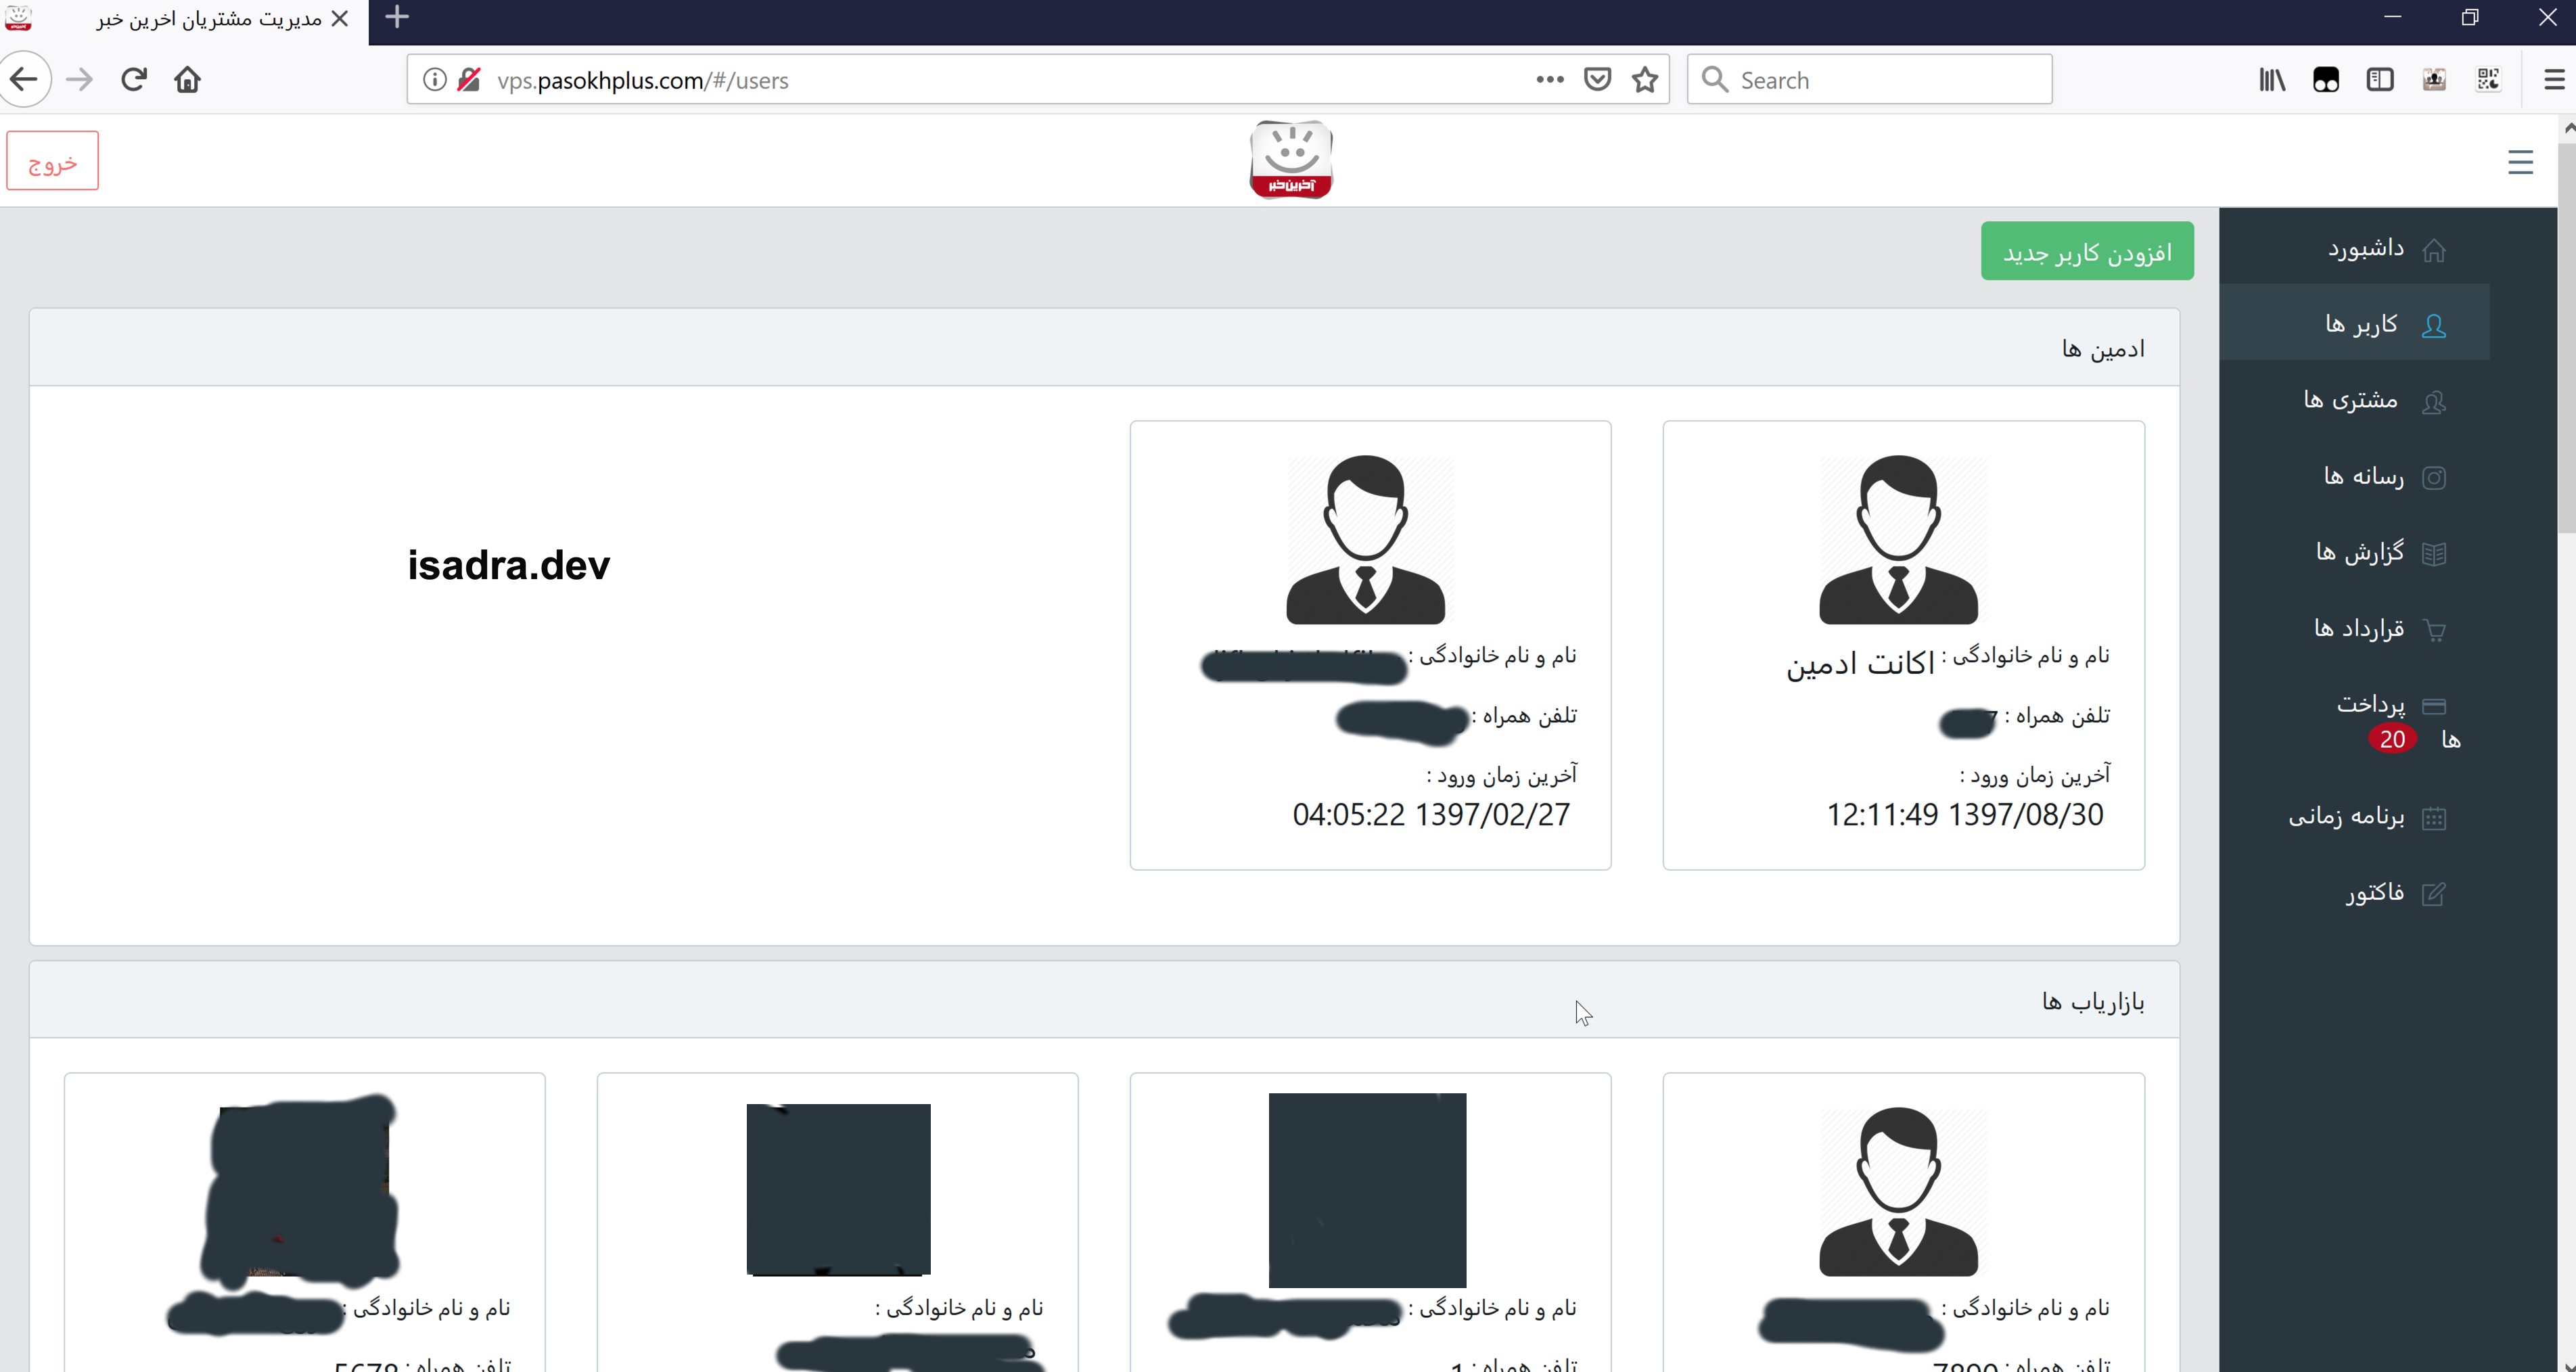Click the اکانت ادمین name text

pos(1861,663)
